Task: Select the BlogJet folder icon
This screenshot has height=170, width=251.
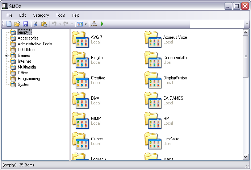Action: pos(80,60)
